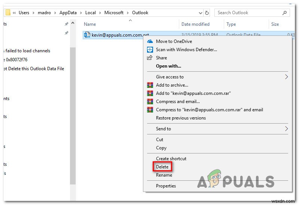Open the address bar history dropdown

201,13
